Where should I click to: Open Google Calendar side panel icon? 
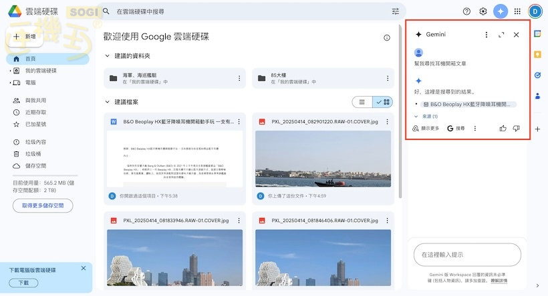pyautogui.click(x=537, y=33)
